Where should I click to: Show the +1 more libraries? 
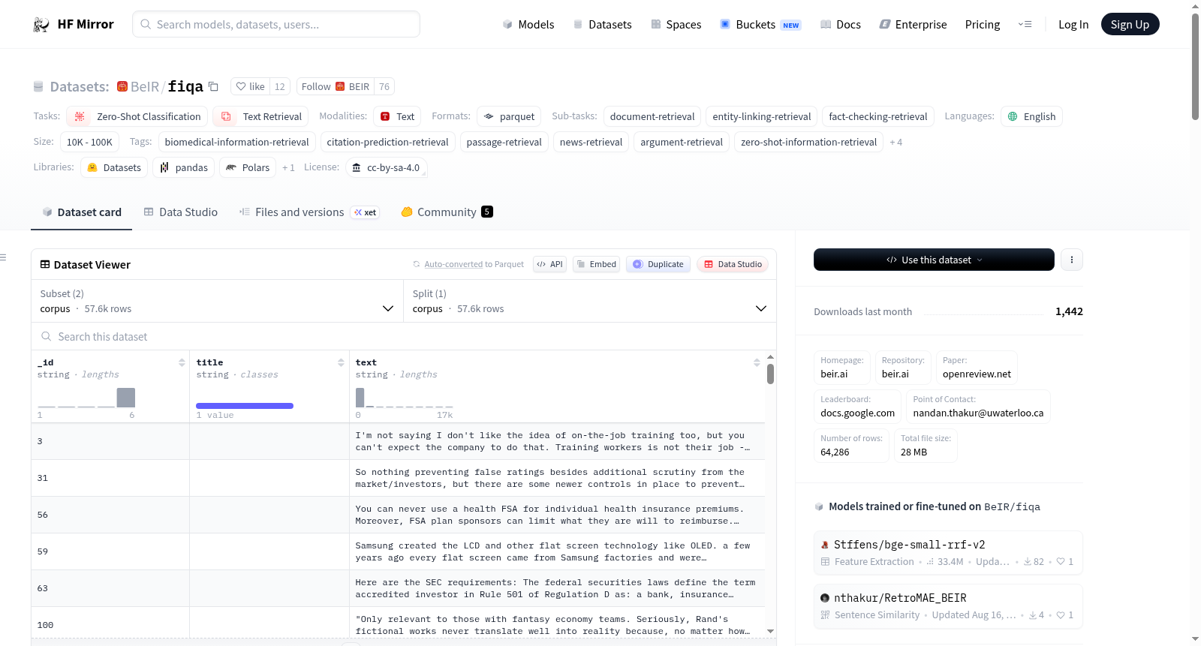(288, 168)
